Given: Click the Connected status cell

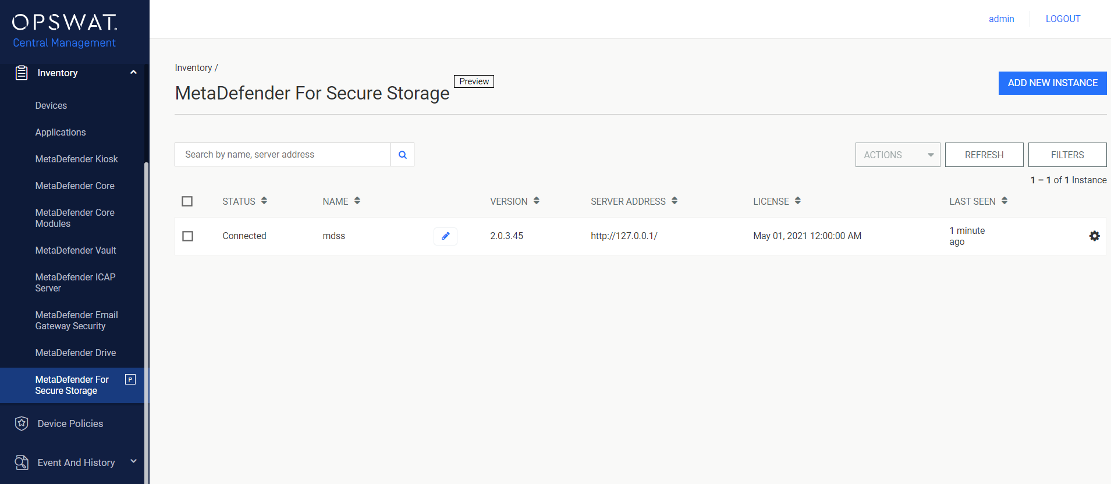Looking at the screenshot, I should (x=244, y=236).
